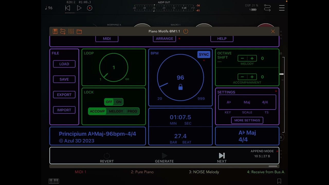Open folder presets icon in plugin header
The width and height of the screenshot is (329, 185).
(x=79, y=31)
